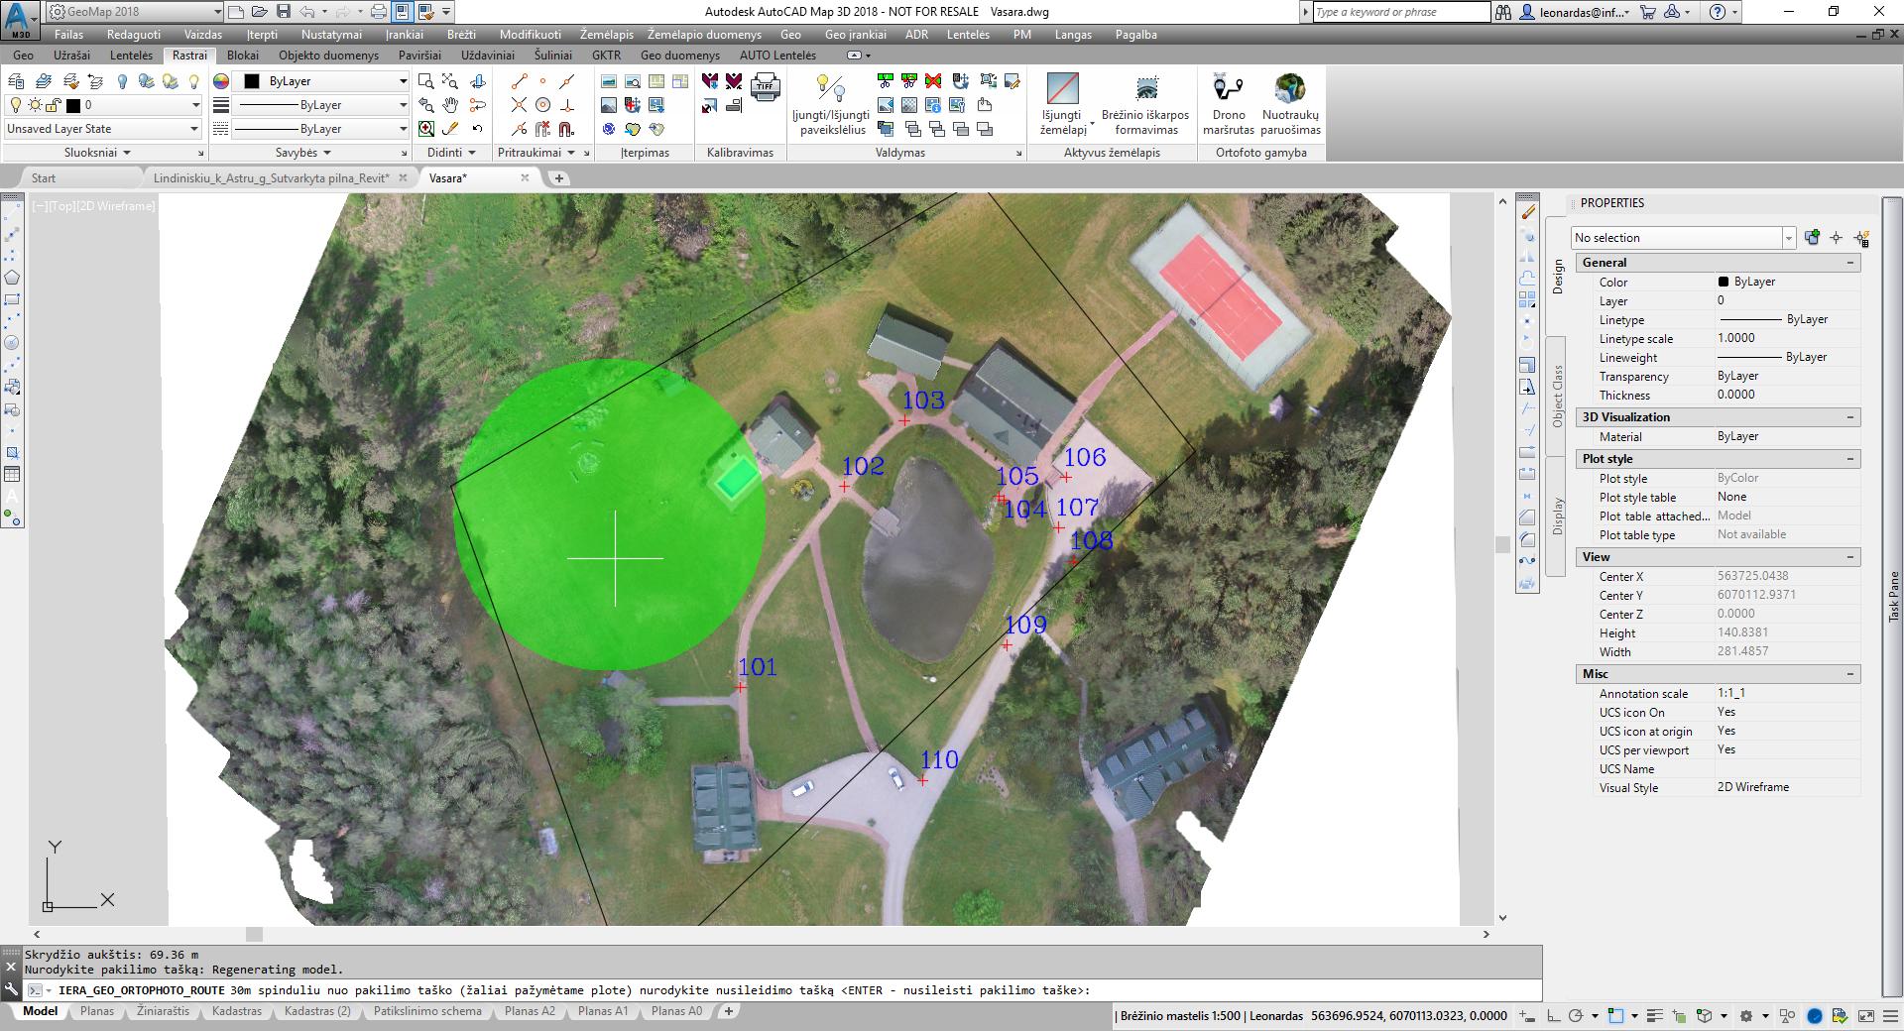This screenshot has height=1031, width=1904.
Task: Click the Clean Screen icon in status bar
Action: pos(1866,1016)
